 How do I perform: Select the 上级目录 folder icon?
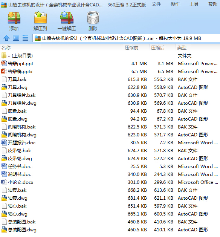click(4, 56)
